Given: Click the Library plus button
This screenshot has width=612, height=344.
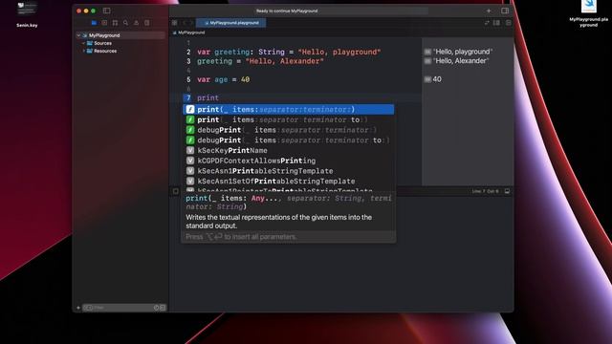Looking at the screenshot, I should pos(489,11).
